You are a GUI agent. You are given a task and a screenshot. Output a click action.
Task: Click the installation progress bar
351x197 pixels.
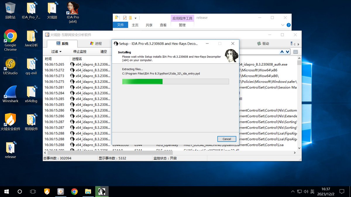[x=175, y=81]
